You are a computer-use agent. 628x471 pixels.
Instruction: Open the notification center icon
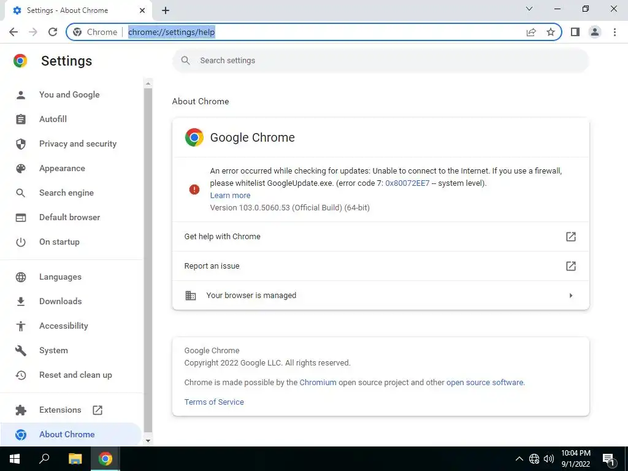(608, 459)
